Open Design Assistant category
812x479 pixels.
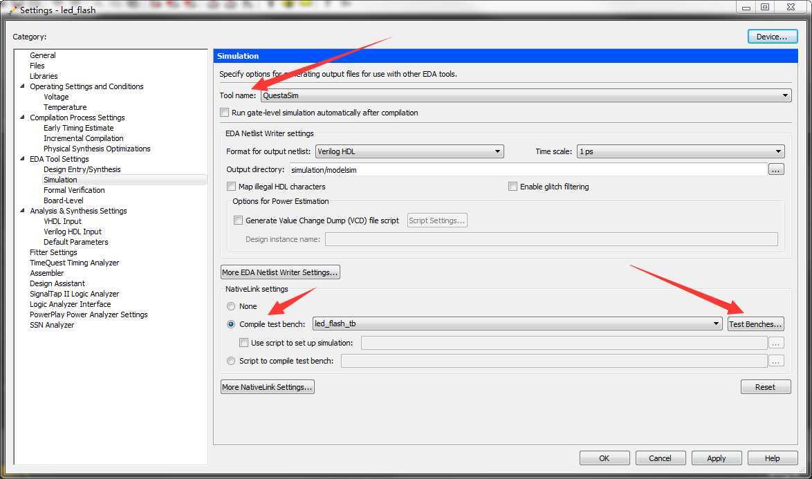click(x=57, y=283)
